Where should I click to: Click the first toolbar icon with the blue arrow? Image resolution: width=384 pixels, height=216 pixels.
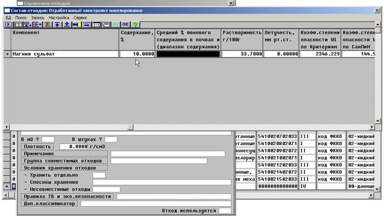click(8, 25)
